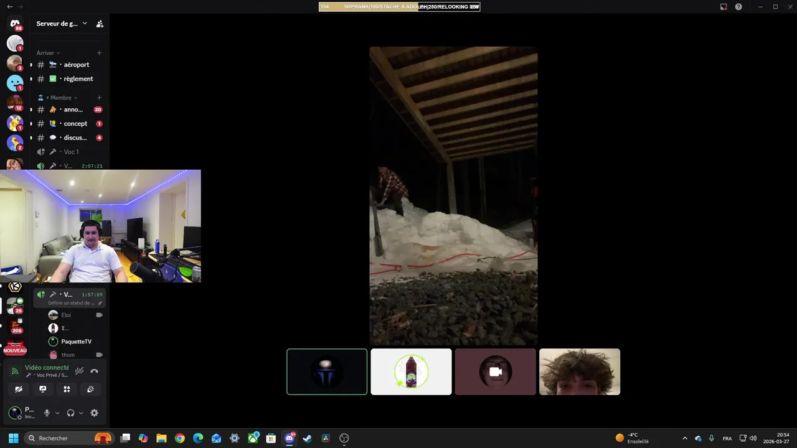Collapse the Arriver channel category

[x=48, y=53]
